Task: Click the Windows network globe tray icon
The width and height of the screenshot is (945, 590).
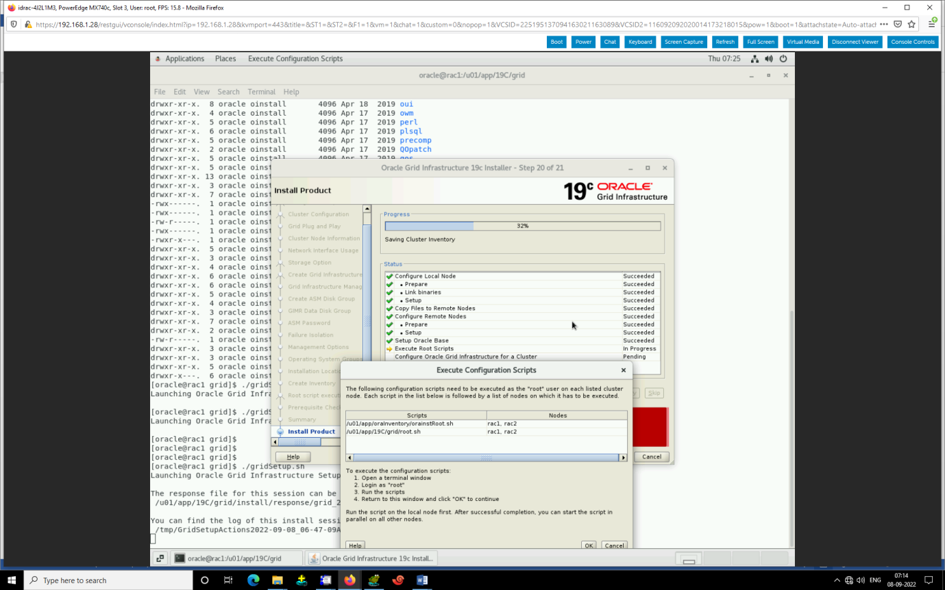Action: pyautogui.click(x=849, y=580)
